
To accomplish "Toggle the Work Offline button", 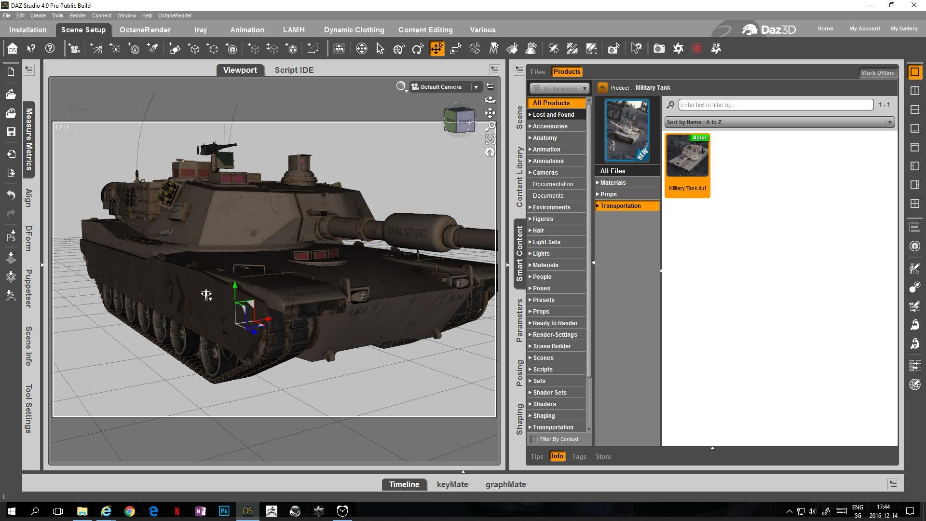I will point(878,73).
